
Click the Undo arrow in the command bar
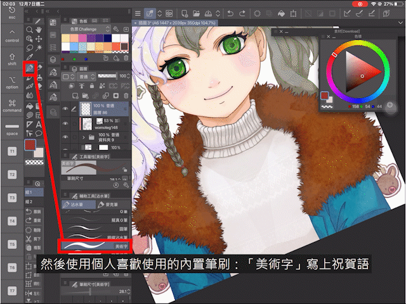(230, 13)
